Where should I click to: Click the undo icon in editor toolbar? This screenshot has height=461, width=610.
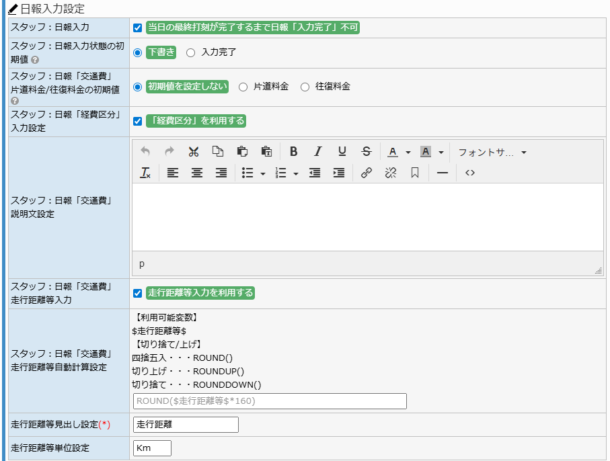click(x=145, y=152)
